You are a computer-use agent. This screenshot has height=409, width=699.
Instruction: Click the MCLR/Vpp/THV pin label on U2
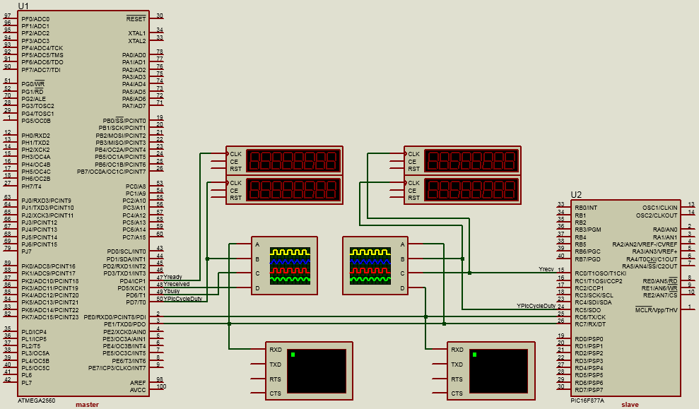point(656,310)
